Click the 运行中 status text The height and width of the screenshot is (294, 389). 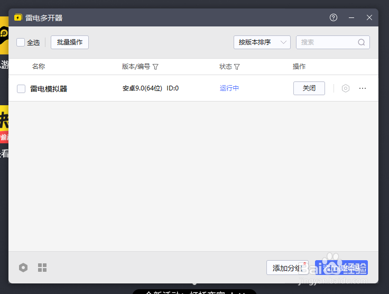[x=229, y=88]
